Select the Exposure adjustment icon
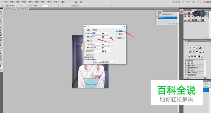 200,48
